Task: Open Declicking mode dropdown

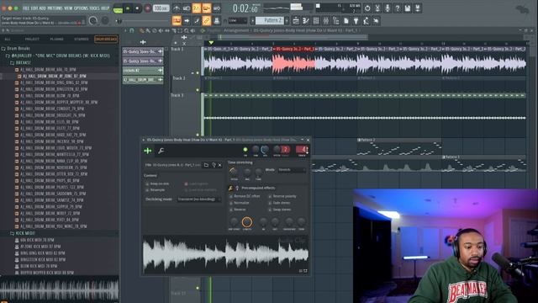Action: coord(198,199)
